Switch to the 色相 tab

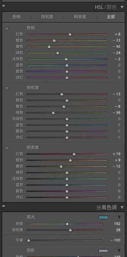pos(17,17)
